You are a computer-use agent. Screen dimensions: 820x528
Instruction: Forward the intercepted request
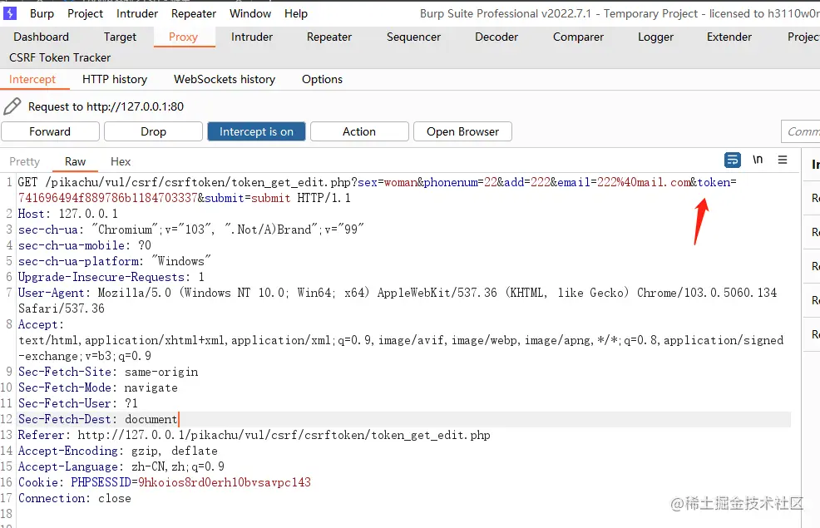point(50,131)
